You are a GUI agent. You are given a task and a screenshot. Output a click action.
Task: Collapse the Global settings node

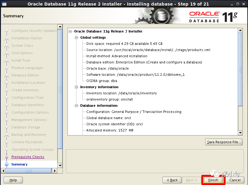(76, 38)
